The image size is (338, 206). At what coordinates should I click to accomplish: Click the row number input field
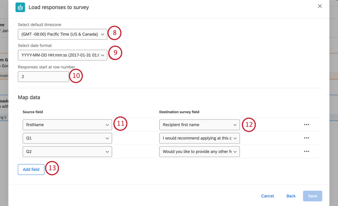pos(43,76)
